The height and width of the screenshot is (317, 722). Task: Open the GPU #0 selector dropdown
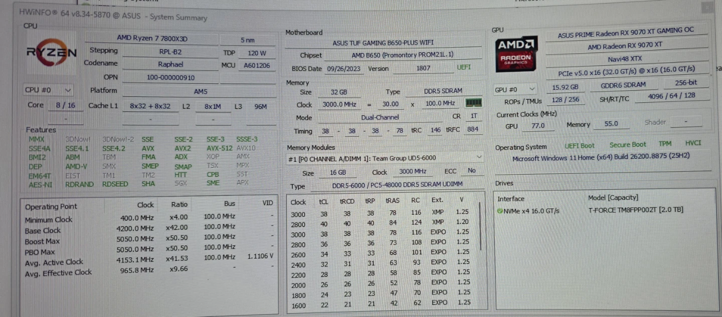(516, 89)
